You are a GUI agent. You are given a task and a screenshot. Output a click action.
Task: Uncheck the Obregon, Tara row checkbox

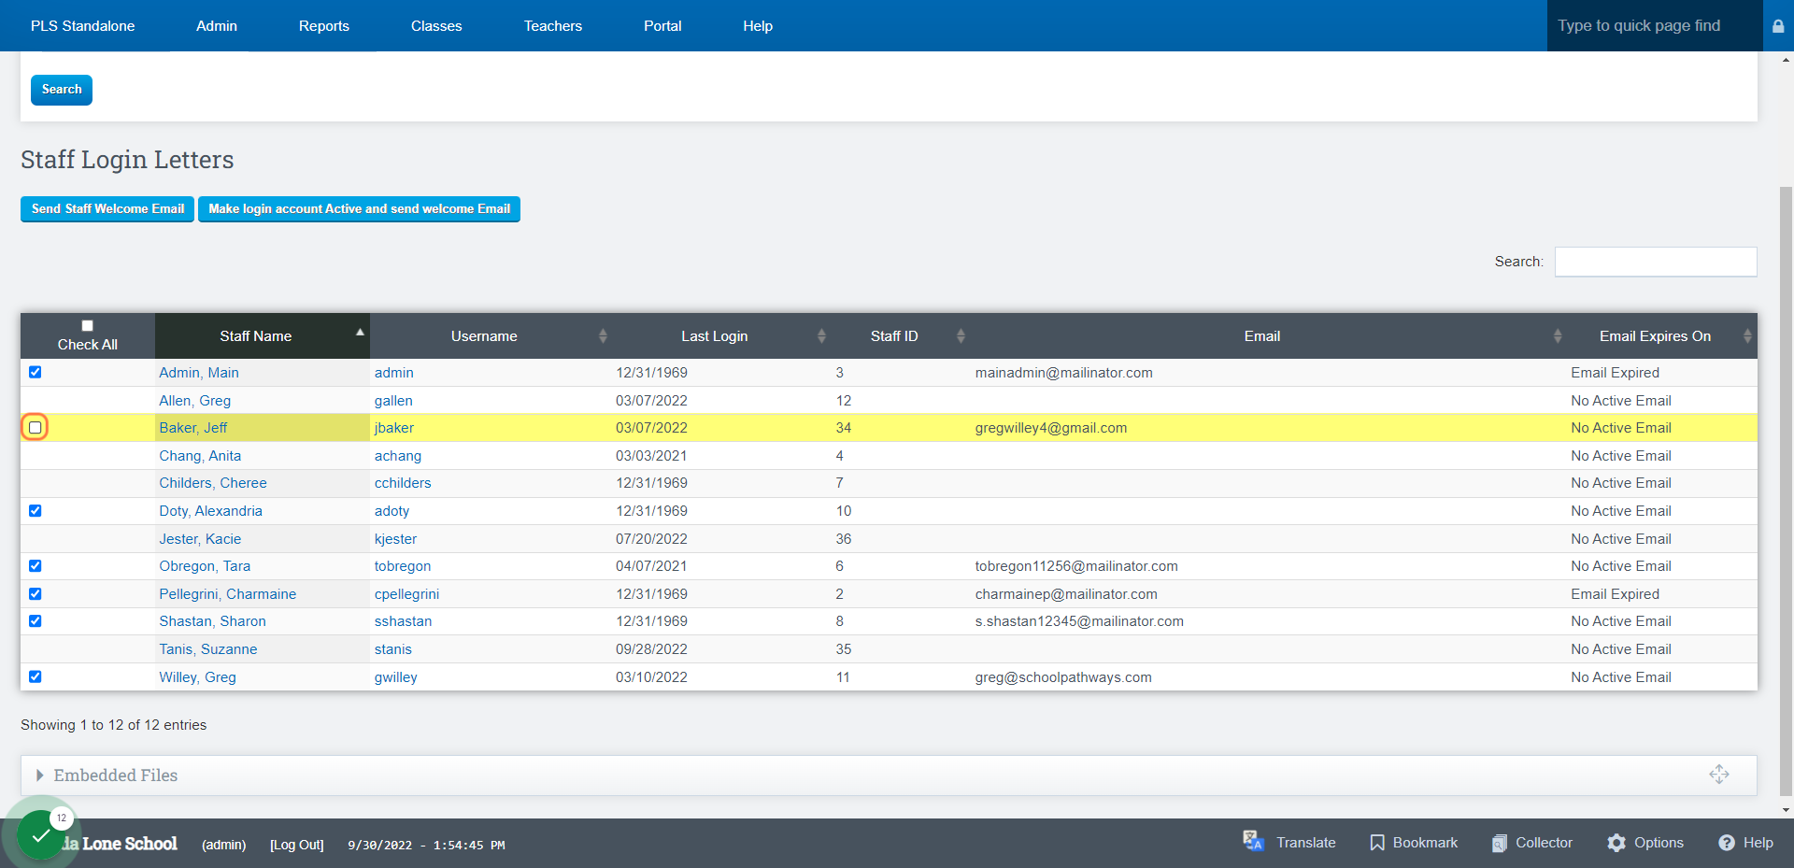tap(36, 566)
